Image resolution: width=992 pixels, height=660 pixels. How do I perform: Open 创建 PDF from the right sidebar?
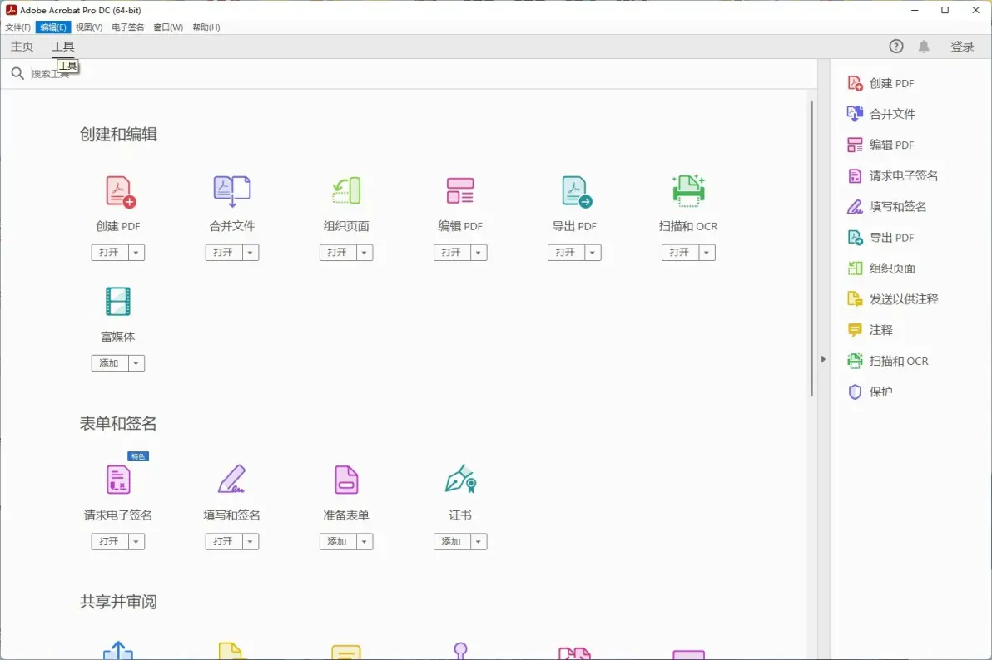click(880, 83)
